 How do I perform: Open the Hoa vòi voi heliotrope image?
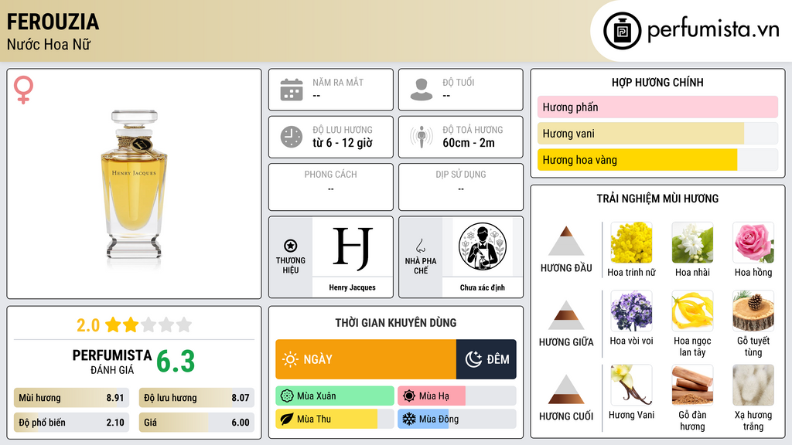click(631, 311)
